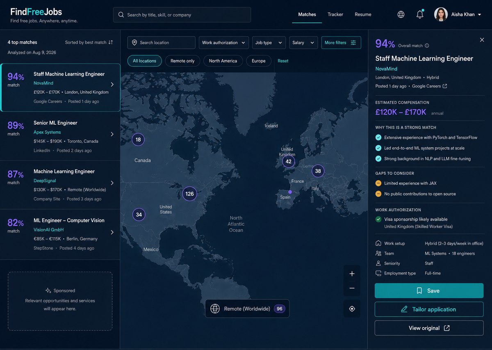The image size is (492, 350).
Task: Open the NovaMind company link in details panel
Action: tap(386, 69)
